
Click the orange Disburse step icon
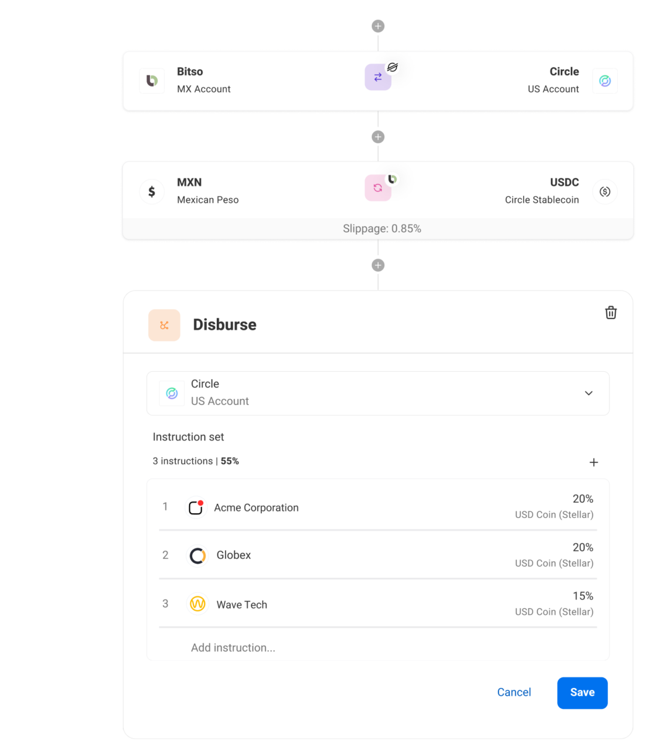click(164, 325)
